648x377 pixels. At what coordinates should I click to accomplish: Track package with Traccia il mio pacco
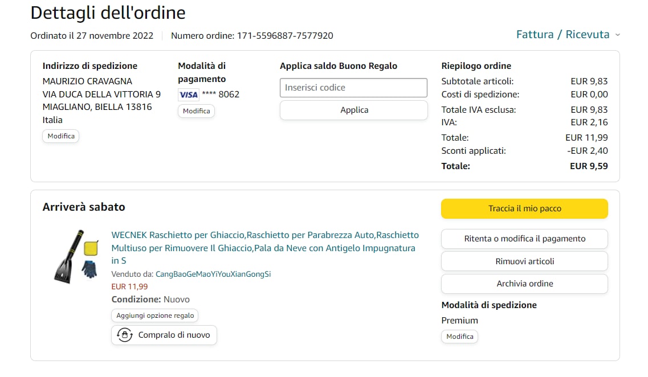click(x=524, y=208)
